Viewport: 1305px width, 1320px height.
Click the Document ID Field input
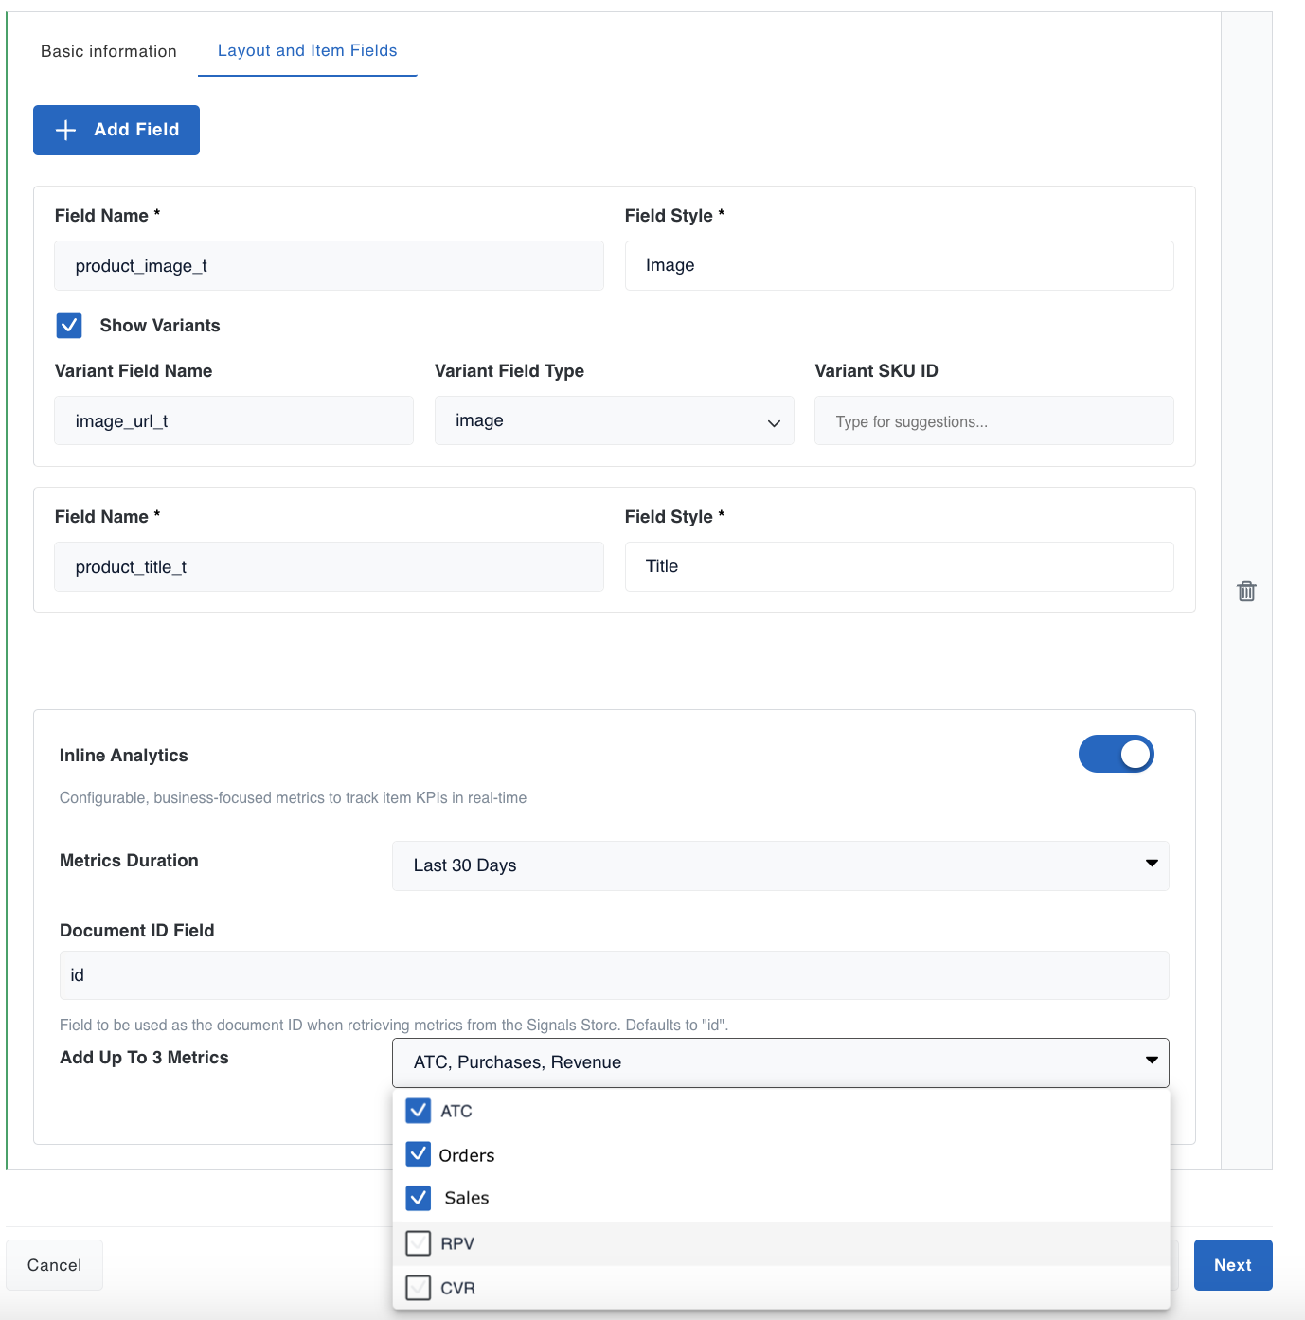click(x=614, y=975)
